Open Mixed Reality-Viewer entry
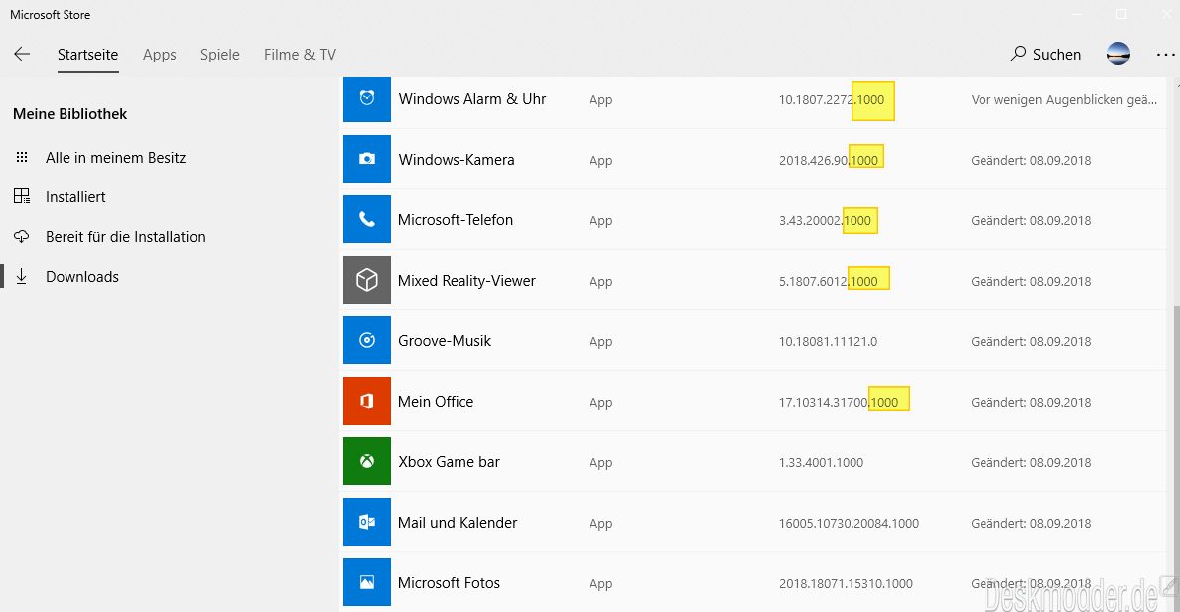 pos(466,281)
